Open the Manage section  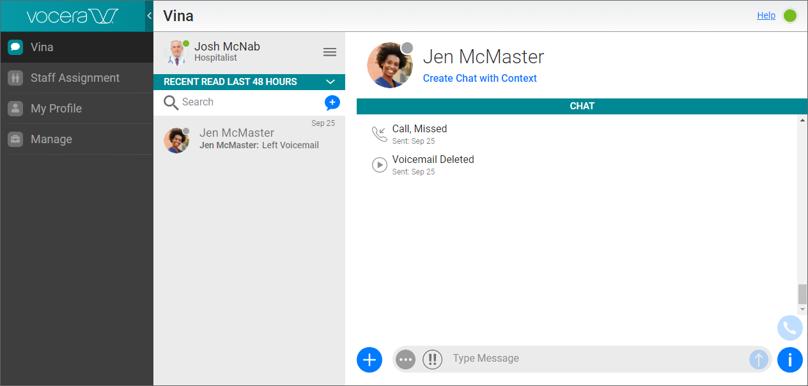51,139
